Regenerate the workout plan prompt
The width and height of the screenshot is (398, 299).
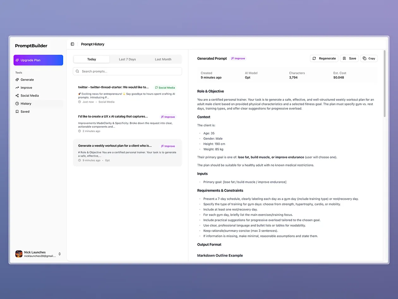(x=324, y=58)
